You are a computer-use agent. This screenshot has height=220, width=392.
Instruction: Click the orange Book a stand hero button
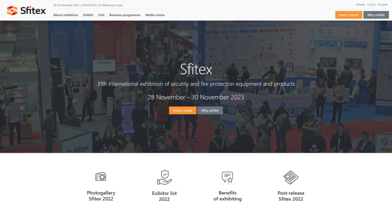pos(183,110)
